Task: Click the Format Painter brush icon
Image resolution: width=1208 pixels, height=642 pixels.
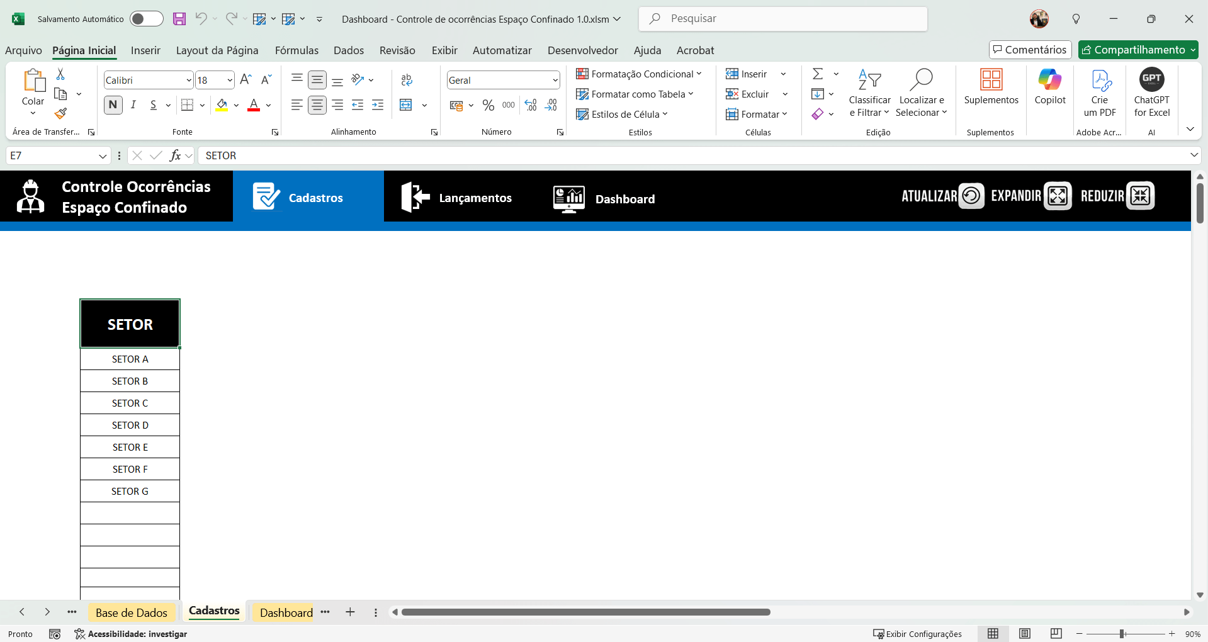Action: (60, 113)
